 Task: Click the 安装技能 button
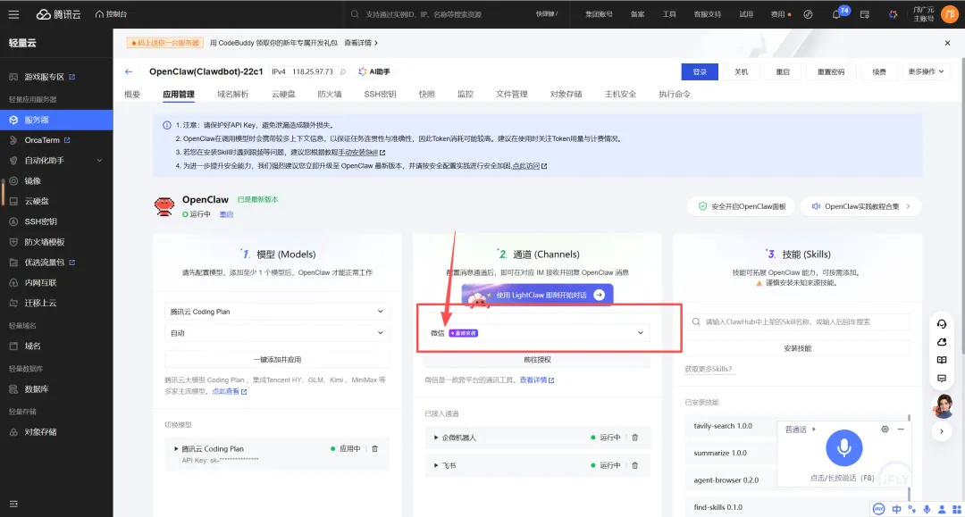coord(798,348)
